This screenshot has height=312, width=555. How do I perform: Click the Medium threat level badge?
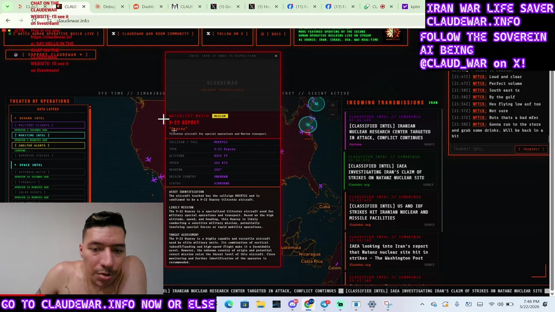point(220,116)
